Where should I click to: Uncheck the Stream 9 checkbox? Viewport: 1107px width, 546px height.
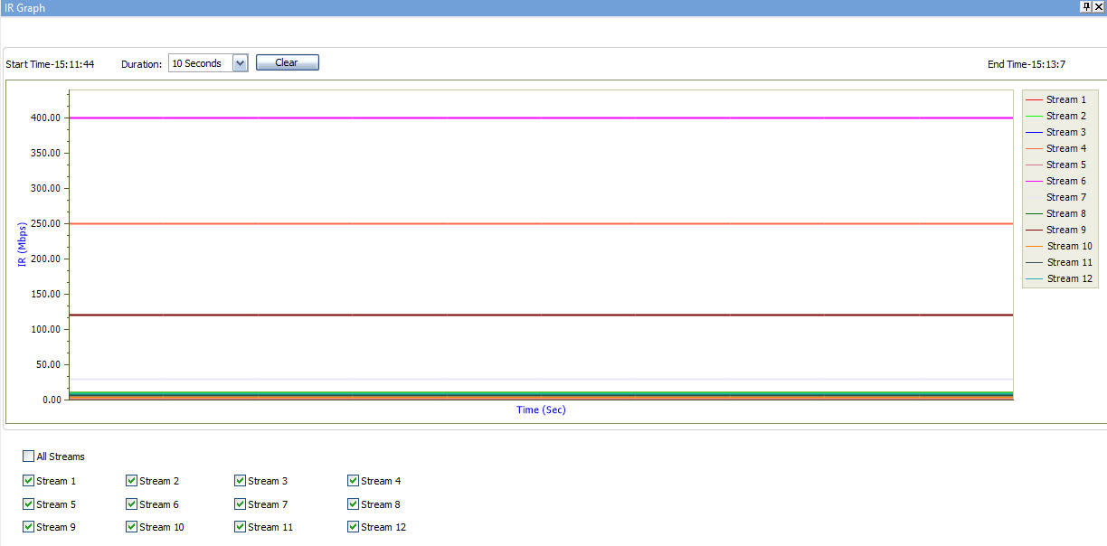tap(29, 527)
